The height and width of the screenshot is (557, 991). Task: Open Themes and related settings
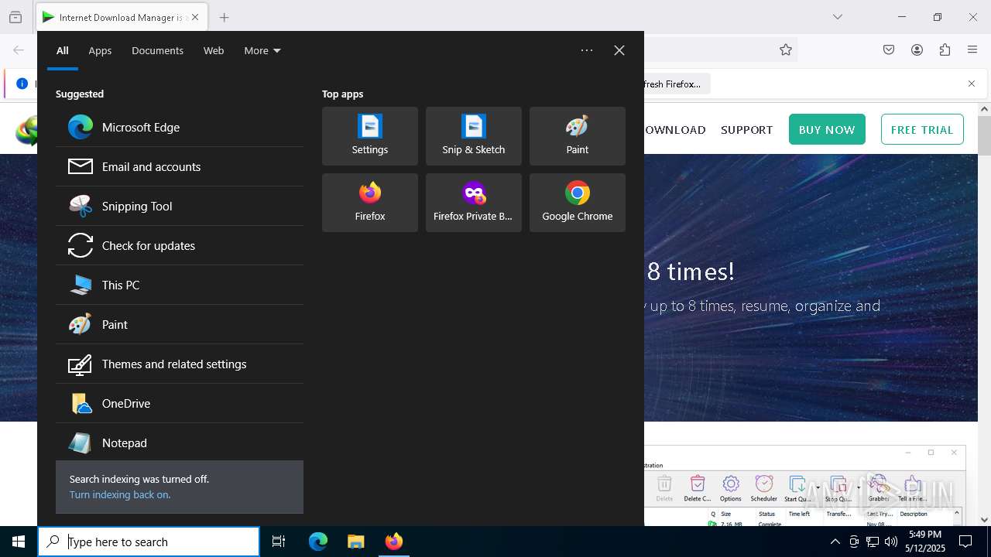[180, 364]
